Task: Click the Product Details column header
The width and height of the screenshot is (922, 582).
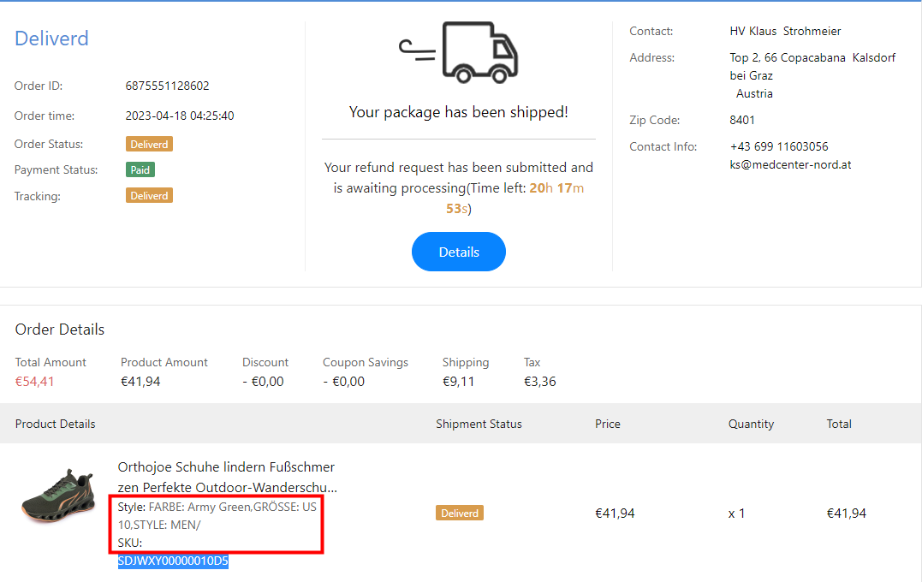Action: click(x=55, y=424)
